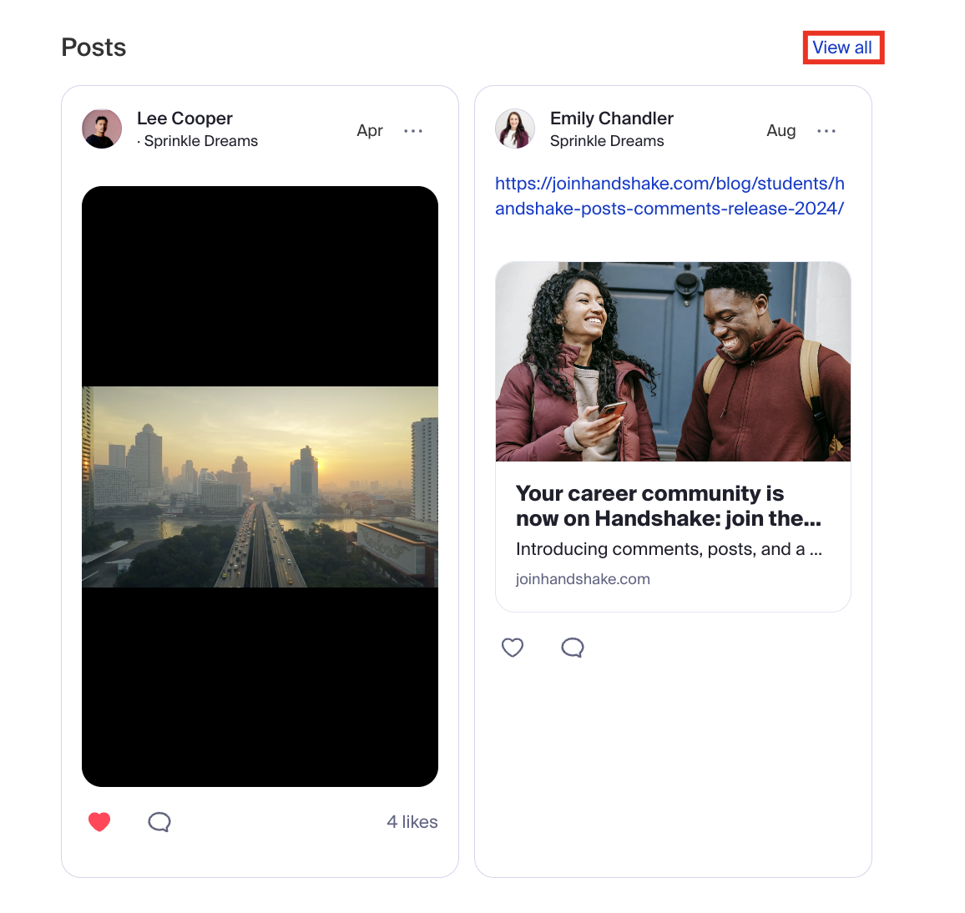The width and height of the screenshot is (965, 913).
Task: Comment on Lee Cooper's post
Action: click(159, 822)
